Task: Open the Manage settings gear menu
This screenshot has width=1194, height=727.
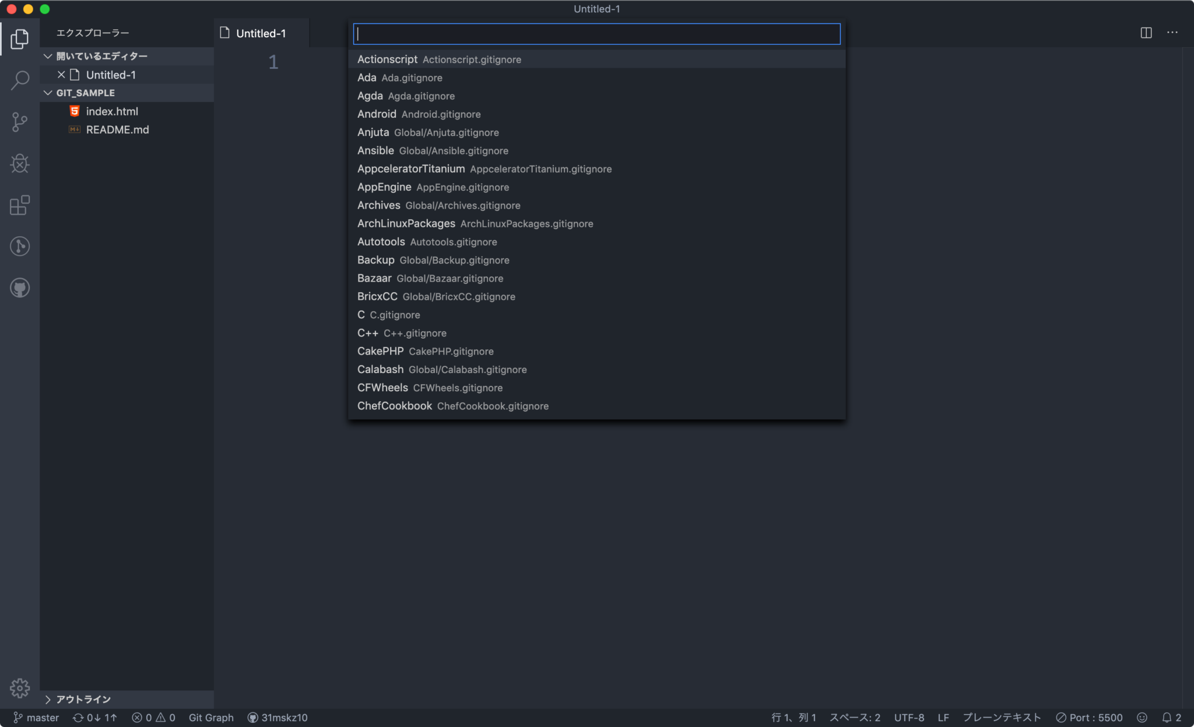Action: click(x=20, y=688)
